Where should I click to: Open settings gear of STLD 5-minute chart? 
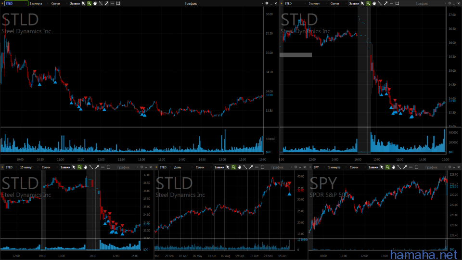click(449, 3)
